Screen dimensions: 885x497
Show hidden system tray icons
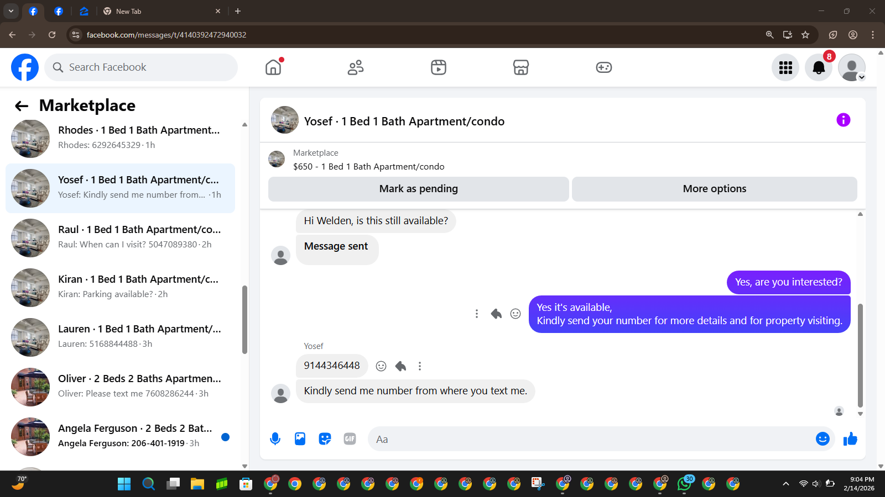tap(785, 484)
